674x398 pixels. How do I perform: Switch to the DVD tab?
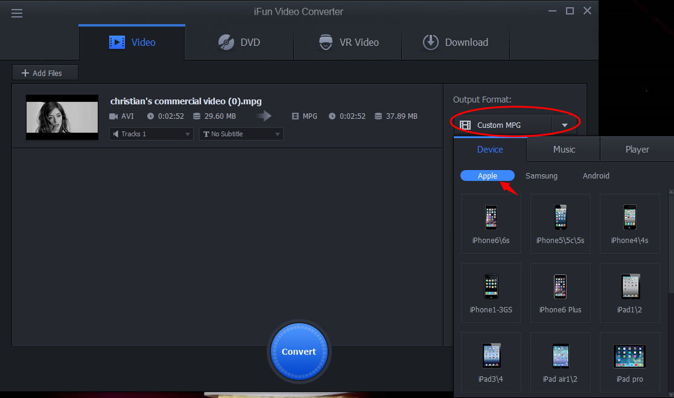click(239, 42)
